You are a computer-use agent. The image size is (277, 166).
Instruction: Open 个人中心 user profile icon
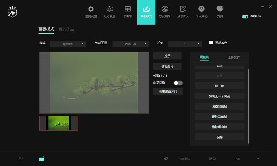pyautogui.click(x=202, y=9)
